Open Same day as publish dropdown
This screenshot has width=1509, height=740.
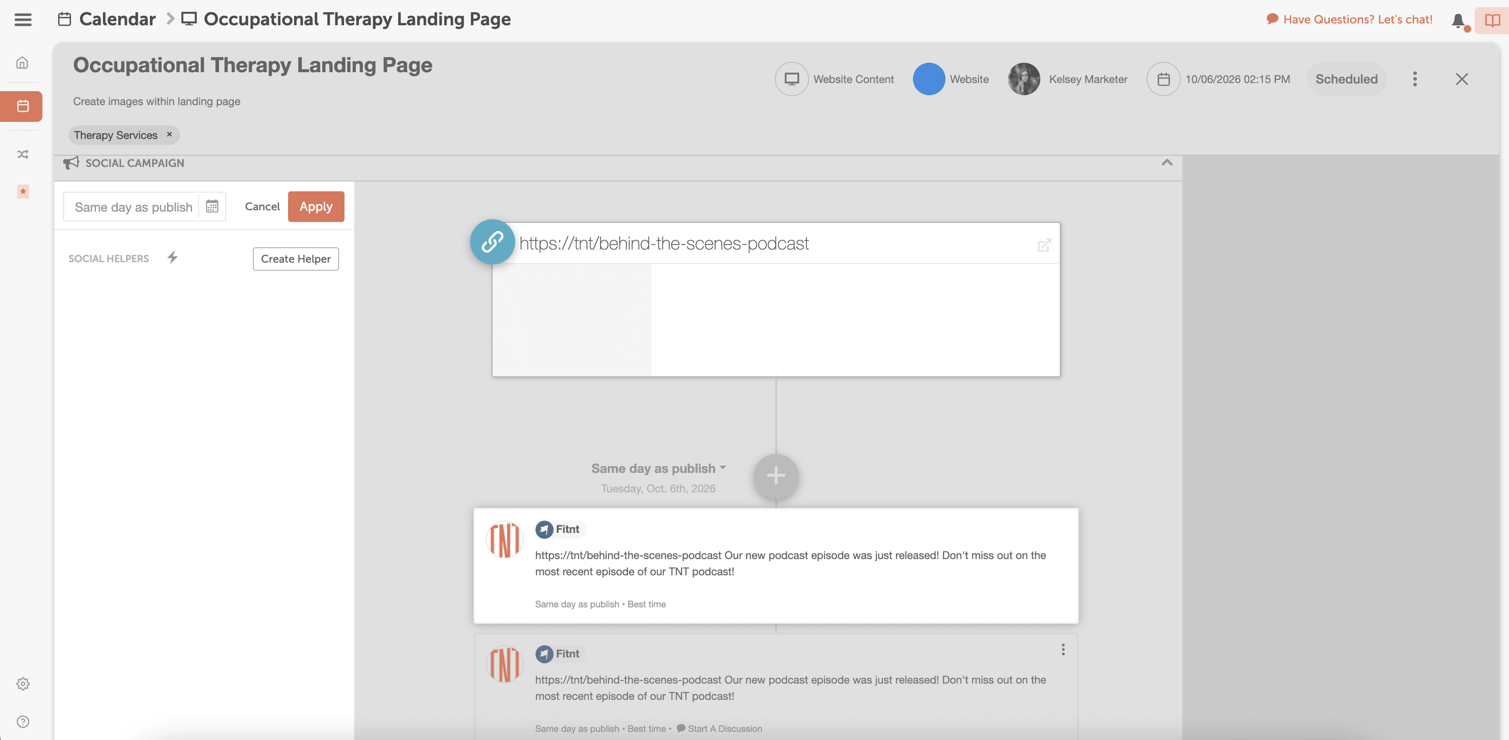tap(658, 468)
